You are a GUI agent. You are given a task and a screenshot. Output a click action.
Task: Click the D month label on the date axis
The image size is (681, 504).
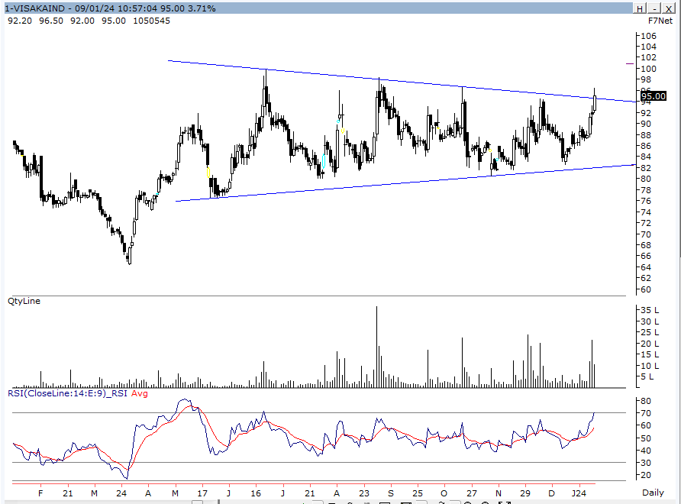551,493
